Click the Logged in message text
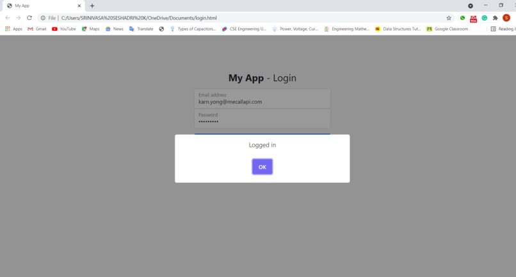This screenshot has height=277, width=516. 262,145
